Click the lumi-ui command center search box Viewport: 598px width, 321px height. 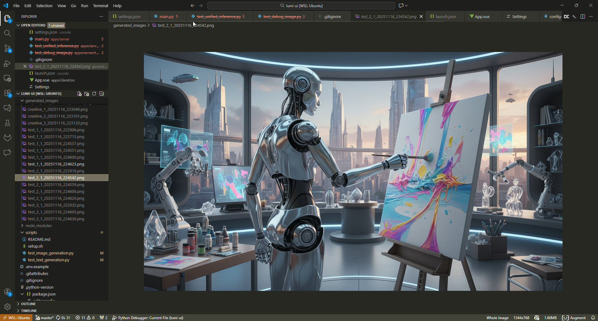coord(301,6)
